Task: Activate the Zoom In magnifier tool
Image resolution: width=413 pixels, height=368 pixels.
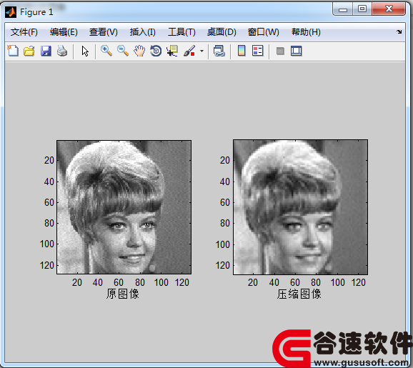Action: [106, 51]
